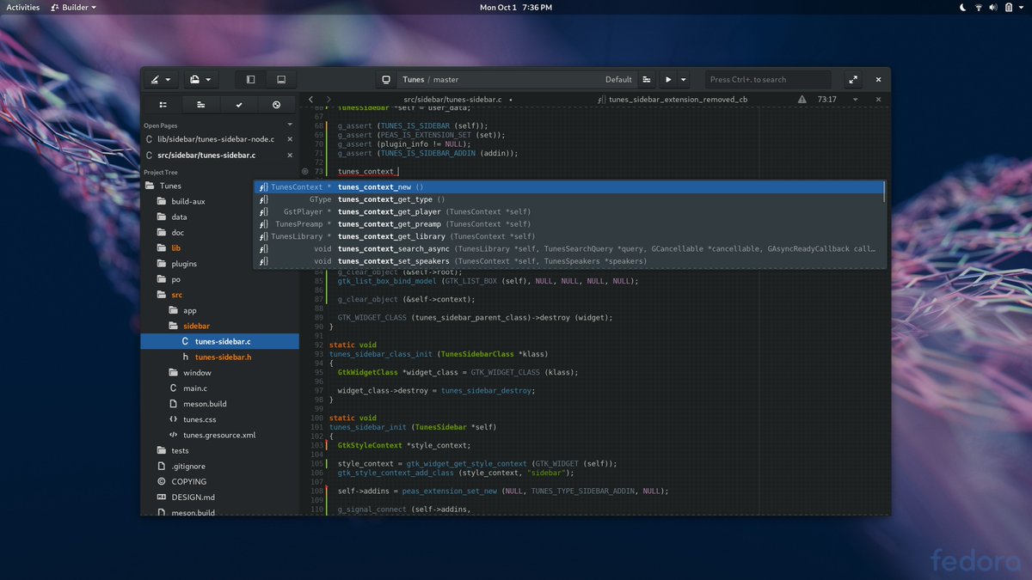
Task: Run the project with the play button
Action: tap(668, 79)
